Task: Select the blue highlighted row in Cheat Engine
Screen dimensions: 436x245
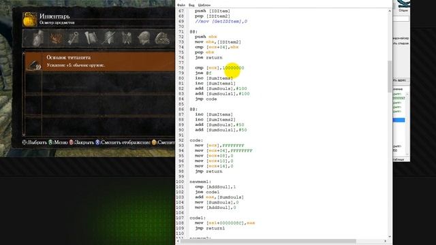Action: coord(399,120)
